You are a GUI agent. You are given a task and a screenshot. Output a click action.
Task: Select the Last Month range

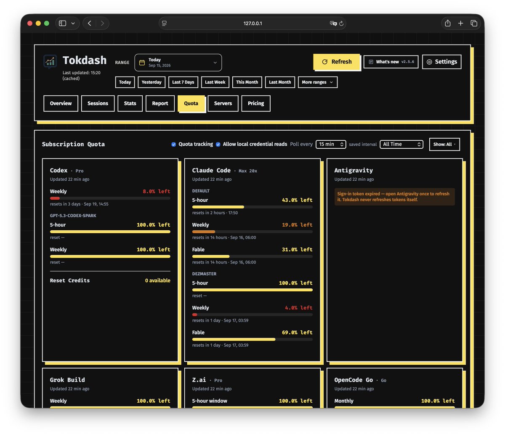pyautogui.click(x=280, y=82)
